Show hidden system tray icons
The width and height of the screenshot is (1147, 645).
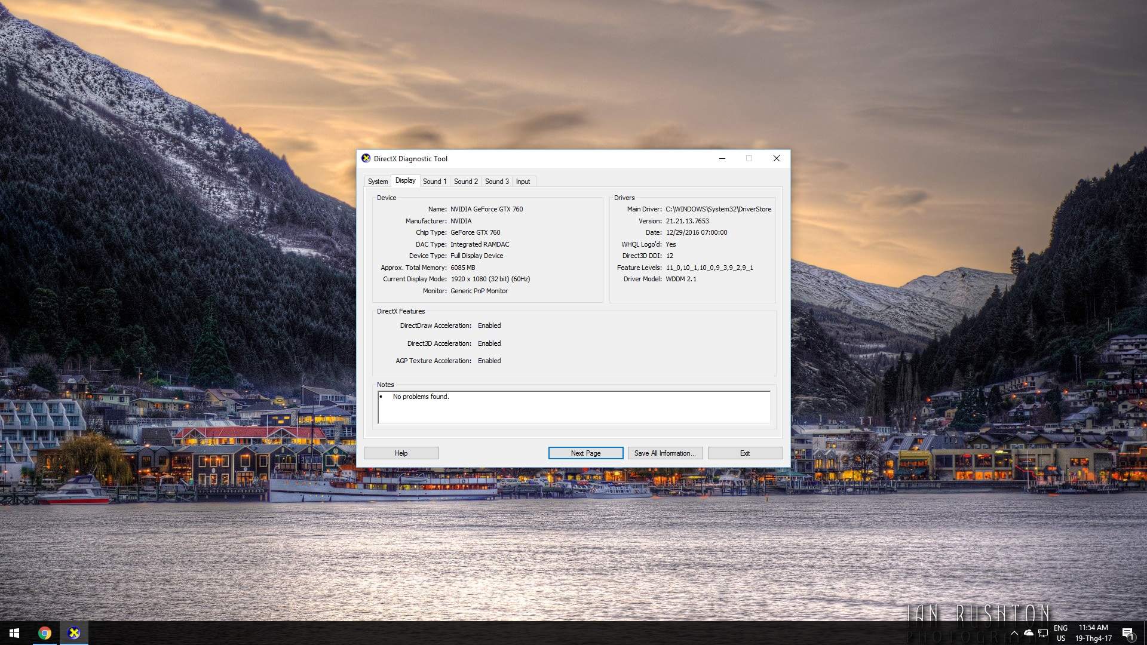pos(1014,633)
